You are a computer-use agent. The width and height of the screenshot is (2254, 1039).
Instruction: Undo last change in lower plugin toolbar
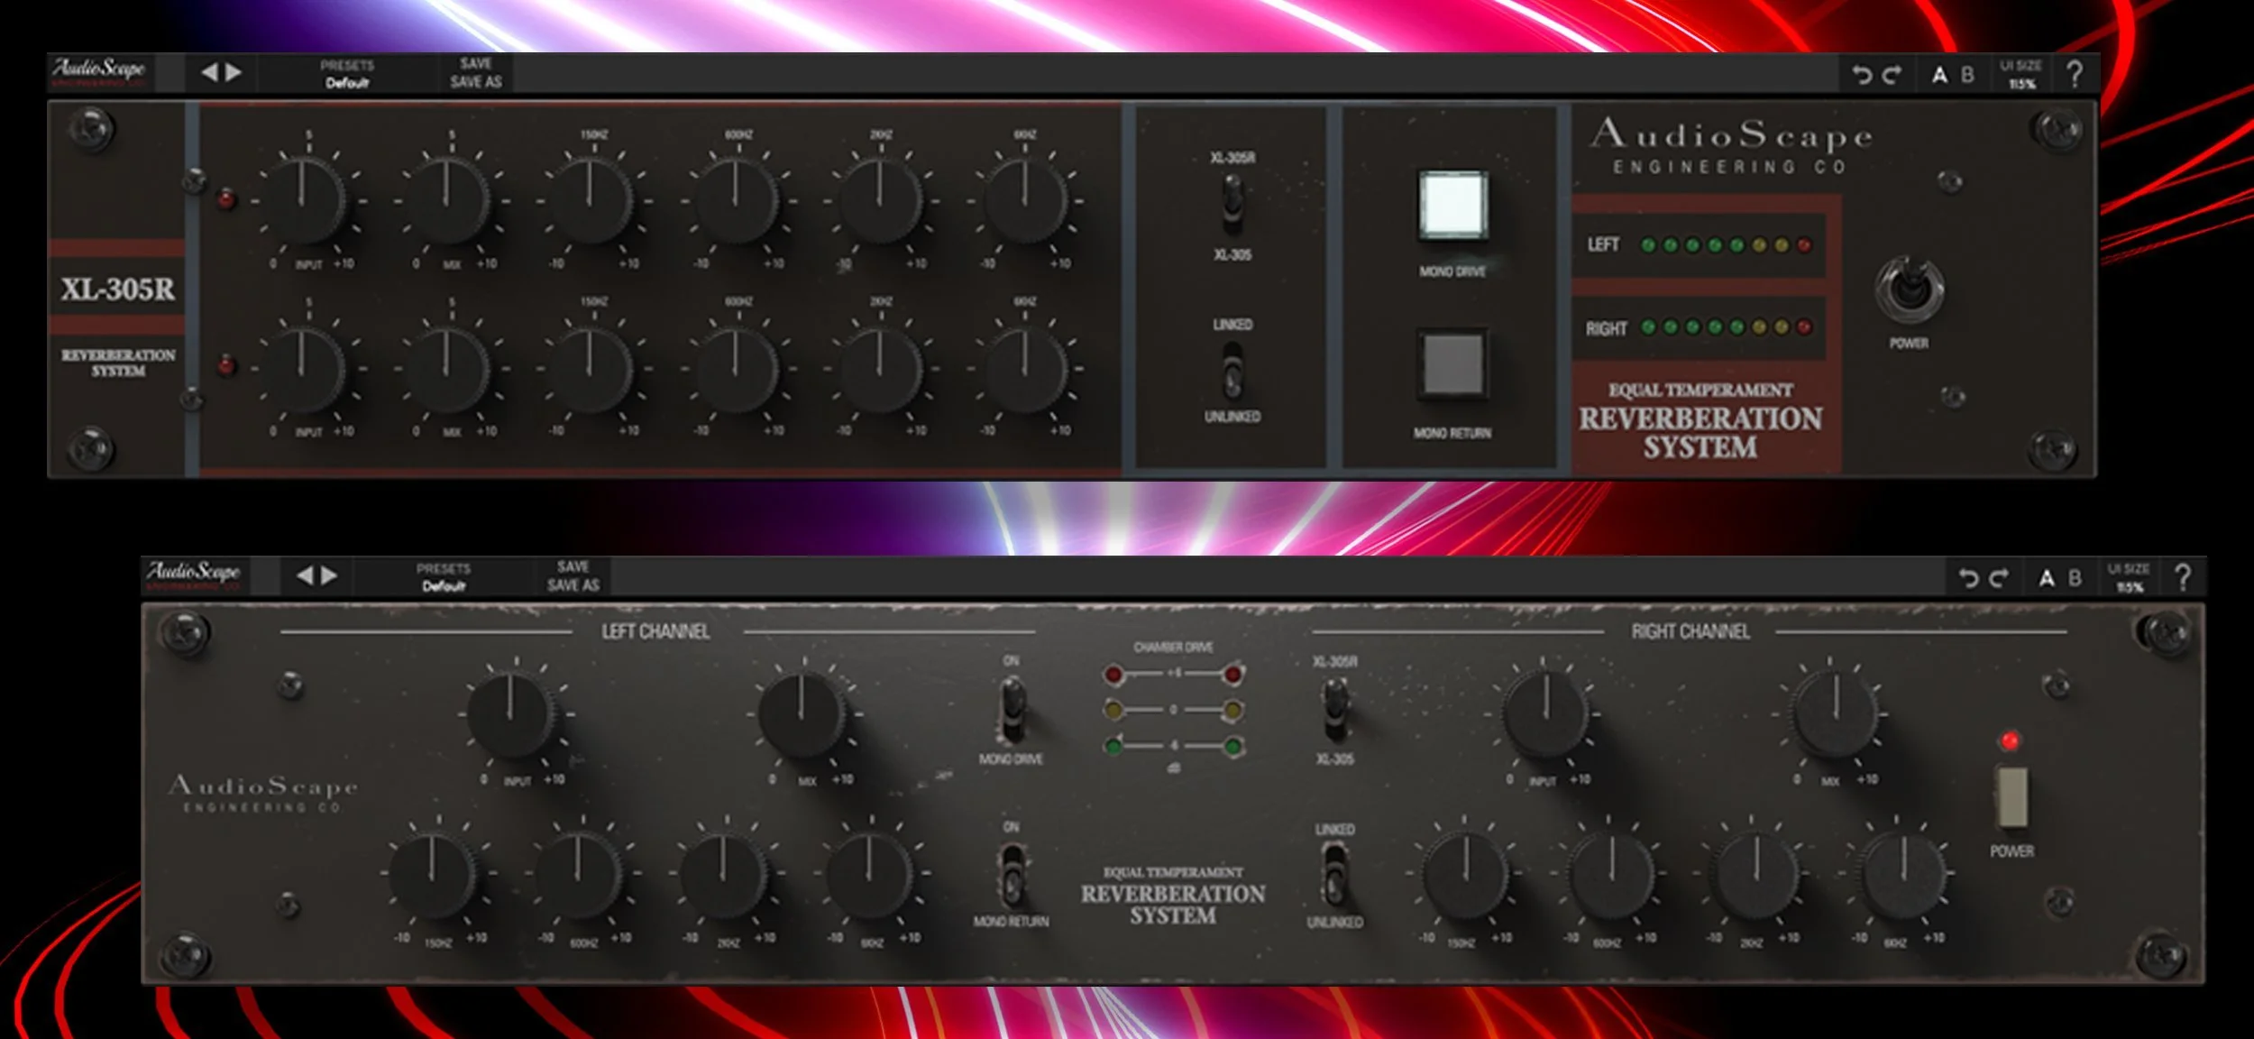tap(1969, 578)
